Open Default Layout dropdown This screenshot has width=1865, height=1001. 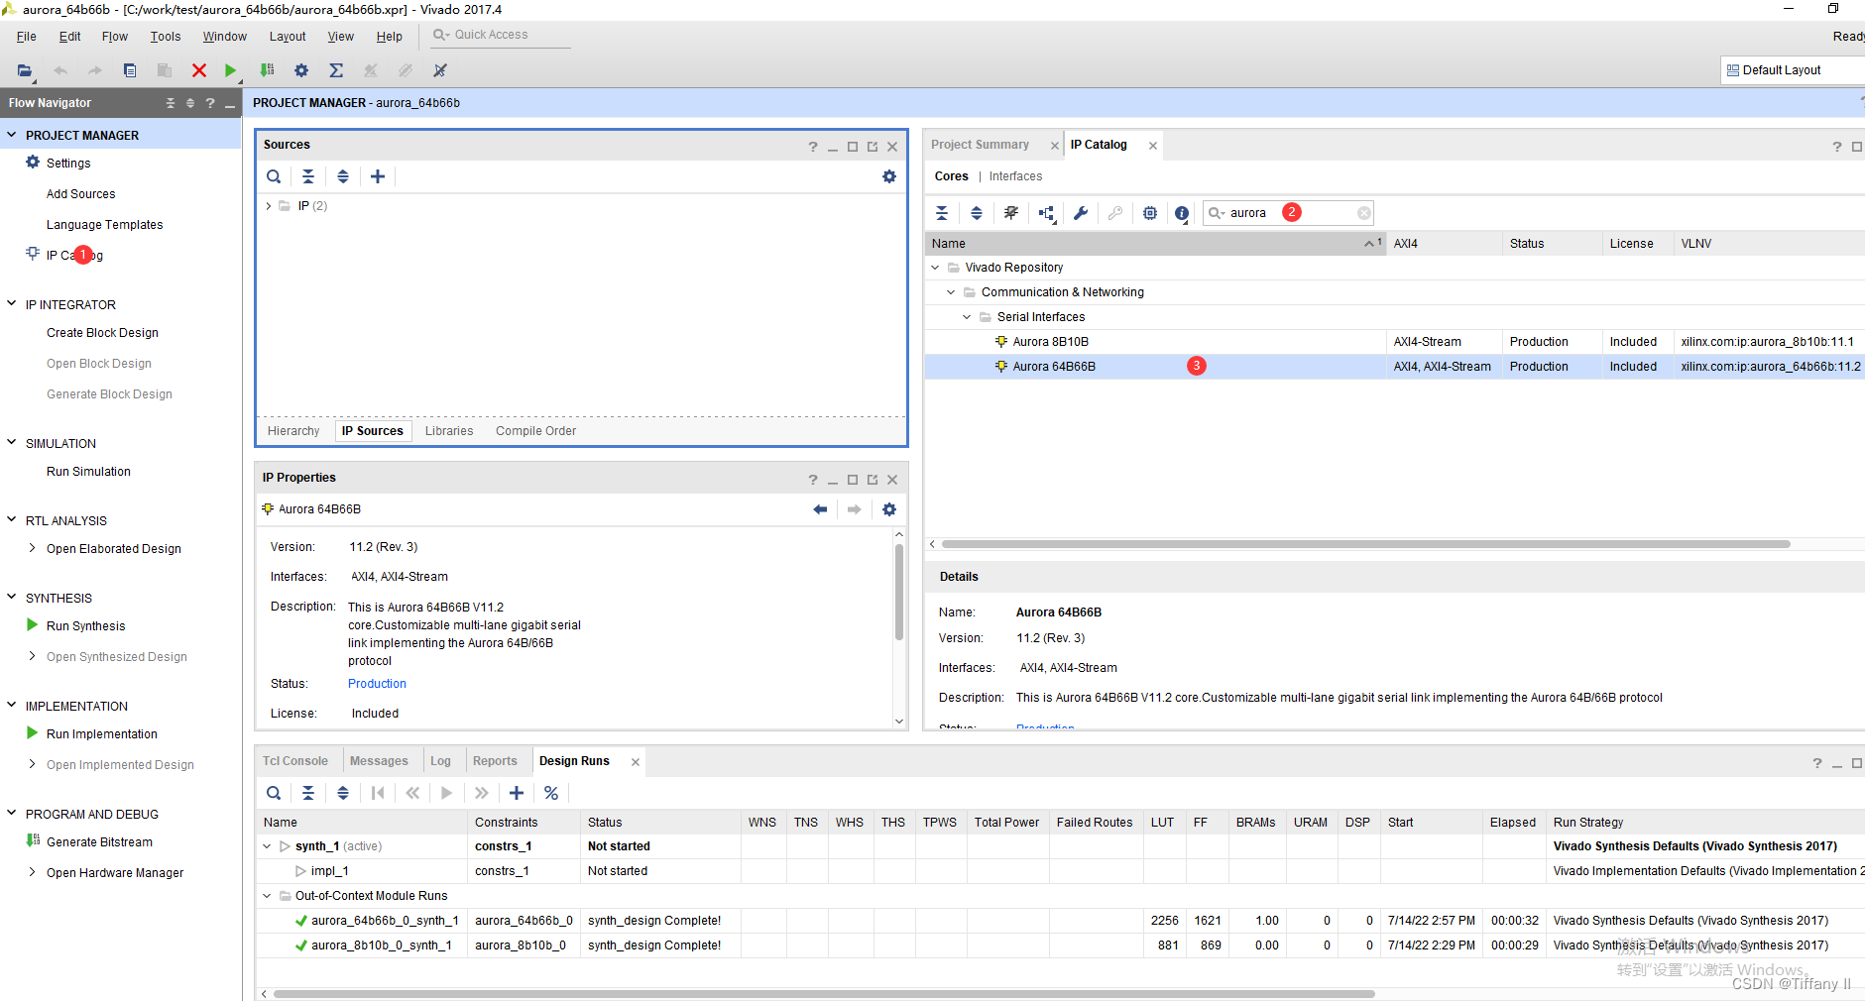click(x=1793, y=70)
